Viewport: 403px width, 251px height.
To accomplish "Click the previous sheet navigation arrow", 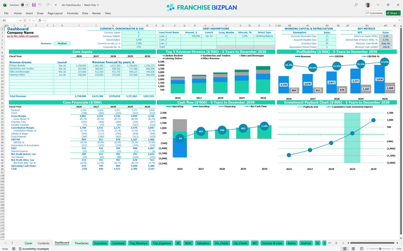I will (5, 243).
